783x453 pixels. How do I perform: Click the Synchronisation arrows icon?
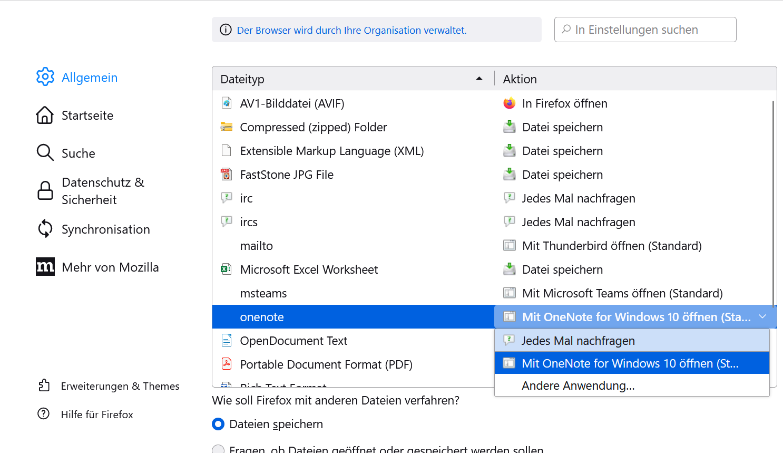point(45,229)
